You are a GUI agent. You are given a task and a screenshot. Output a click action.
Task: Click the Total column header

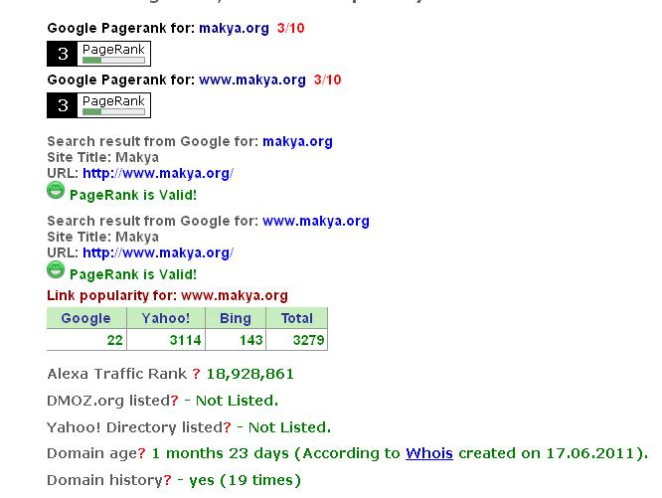297,318
